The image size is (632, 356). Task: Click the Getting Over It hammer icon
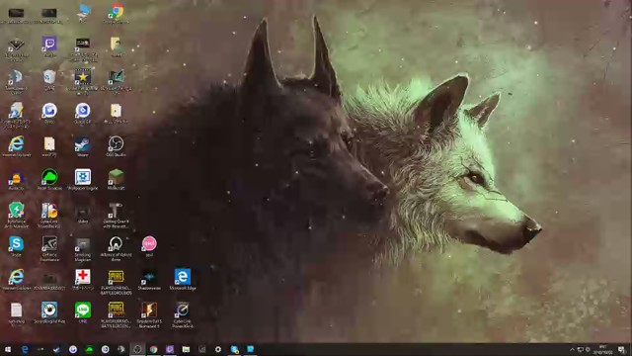pyautogui.click(x=116, y=216)
